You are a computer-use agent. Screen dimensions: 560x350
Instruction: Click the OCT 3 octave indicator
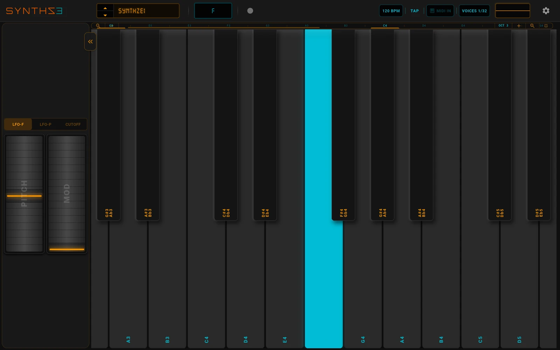point(503,26)
